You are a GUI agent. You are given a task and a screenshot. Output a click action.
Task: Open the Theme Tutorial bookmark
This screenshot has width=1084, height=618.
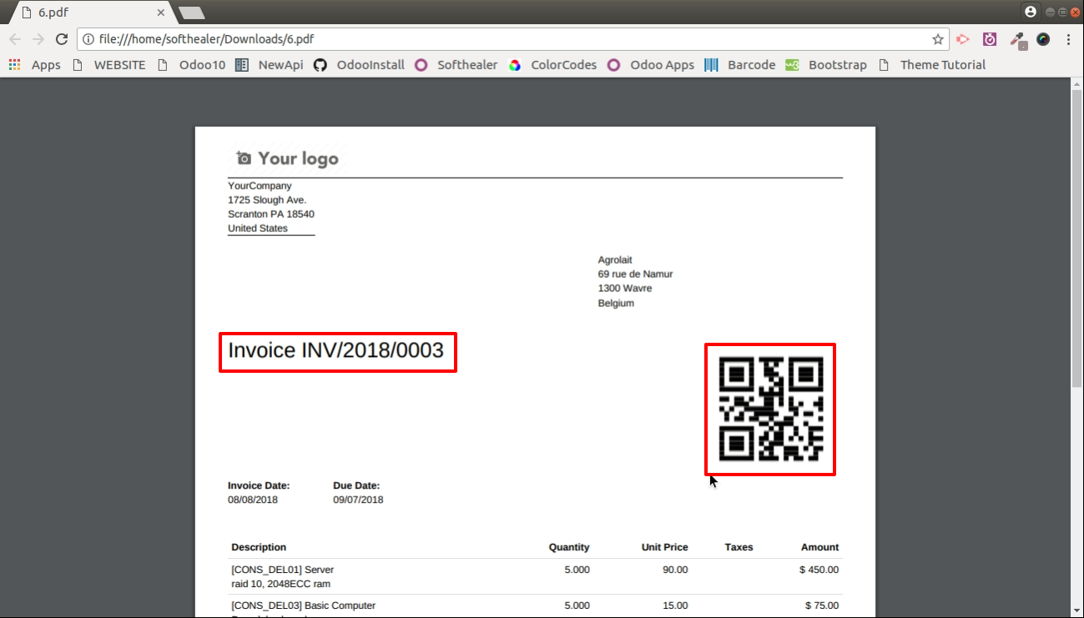931,65
